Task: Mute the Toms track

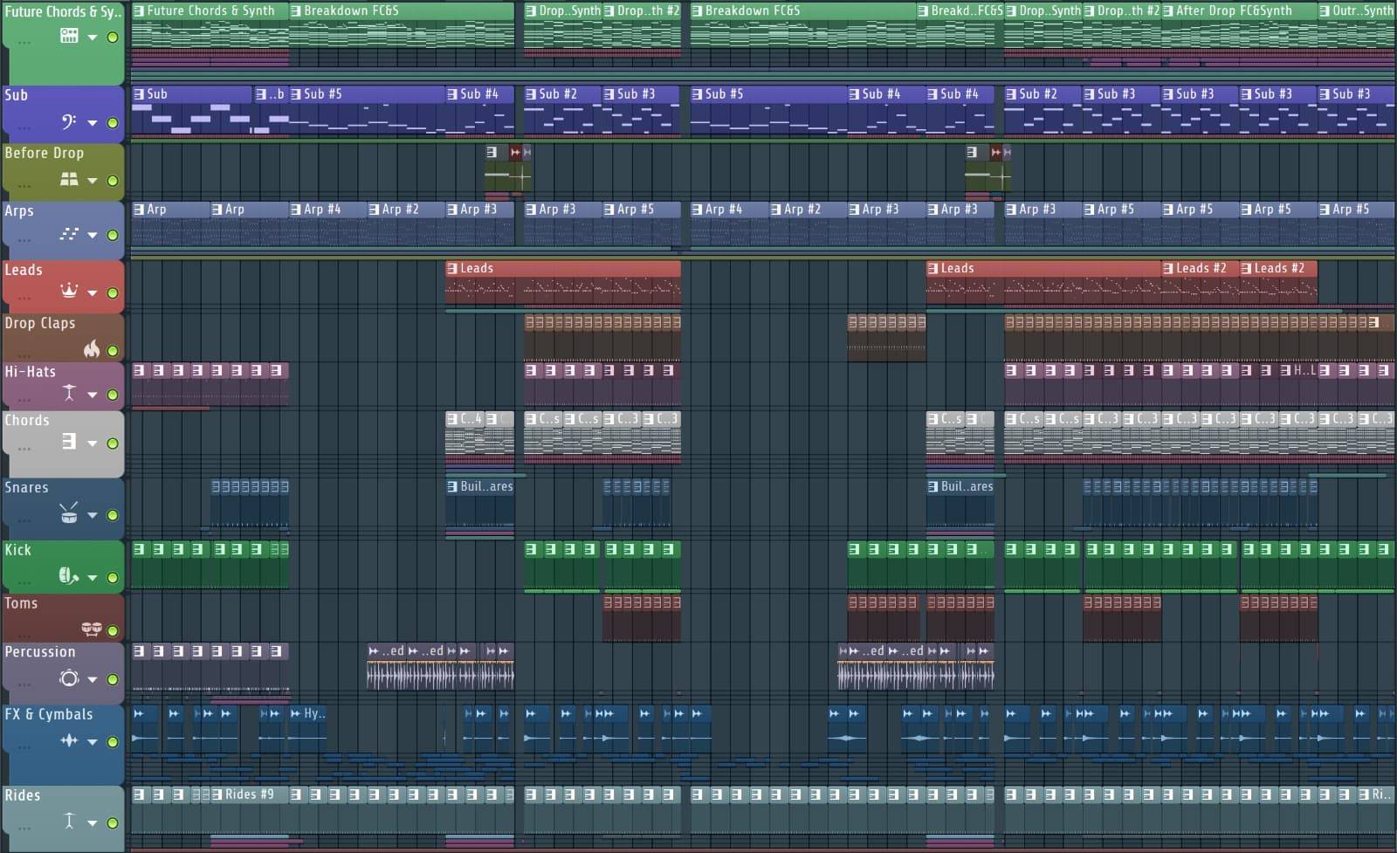Action: [x=112, y=630]
